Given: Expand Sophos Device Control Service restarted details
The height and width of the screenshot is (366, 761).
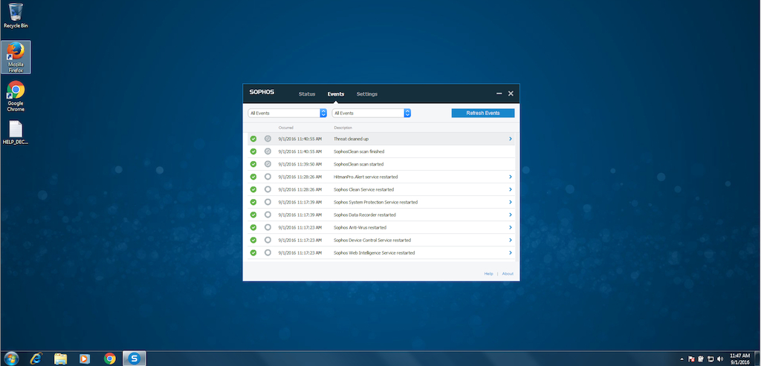Looking at the screenshot, I should pyautogui.click(x=511, y=240).
